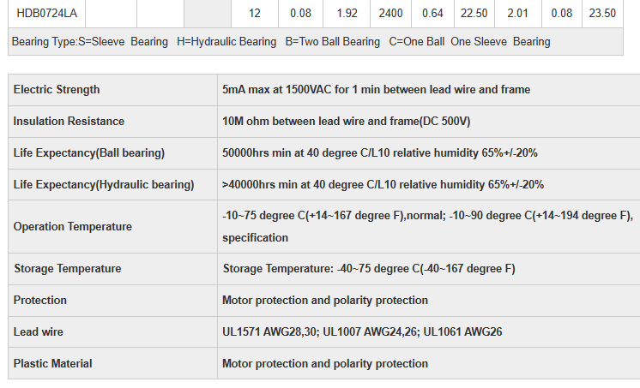This screenshot has width=640, height=388.
Task: Click the Life Expectancy(Ball bearing) label
Action: click(x=88, y=153)
